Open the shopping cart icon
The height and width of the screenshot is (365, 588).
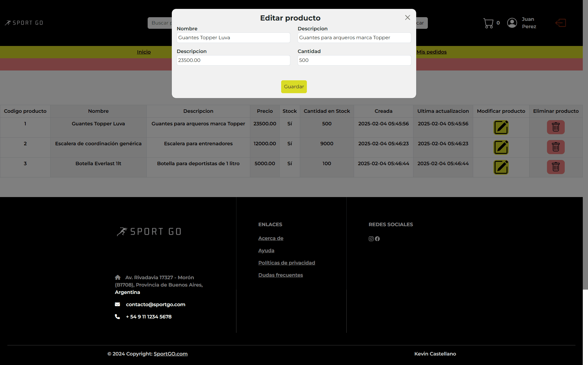coord(488,23)
